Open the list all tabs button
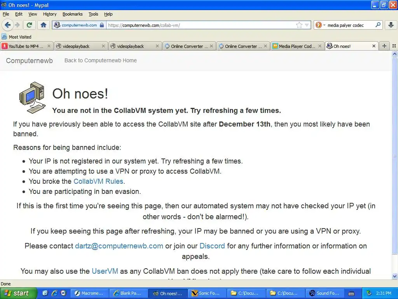 pyautogui.click(x=394, y=46)
